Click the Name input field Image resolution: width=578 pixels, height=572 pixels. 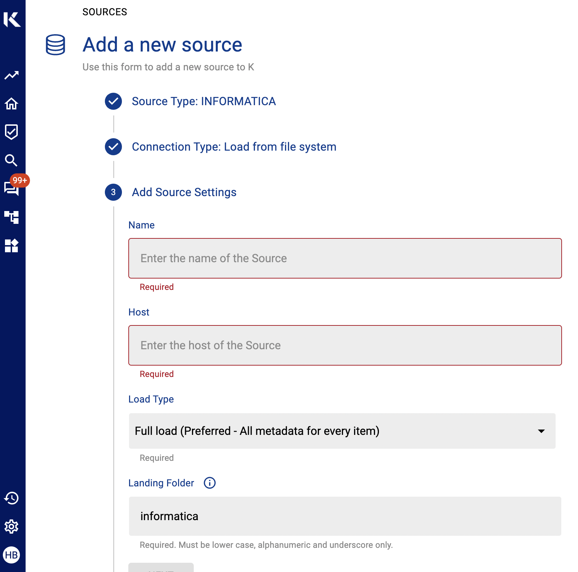[x=345, y=258]
